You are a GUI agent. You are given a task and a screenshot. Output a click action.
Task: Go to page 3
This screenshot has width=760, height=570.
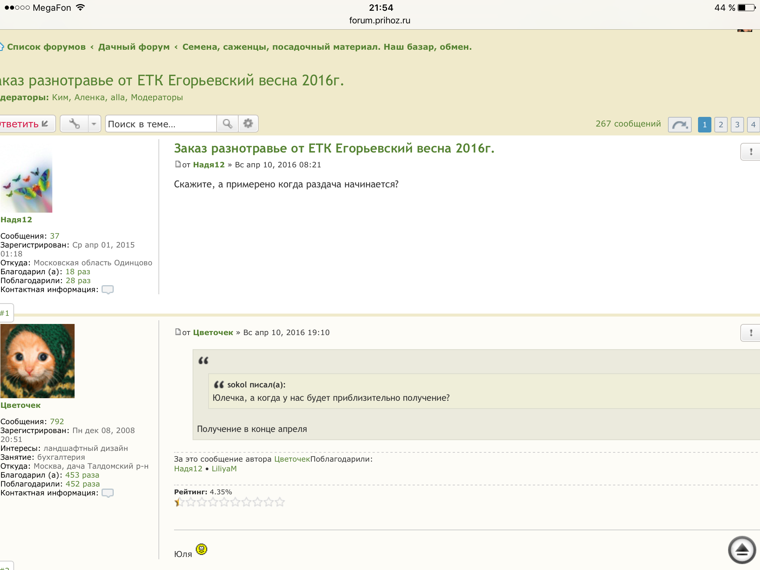click(737, 125)
